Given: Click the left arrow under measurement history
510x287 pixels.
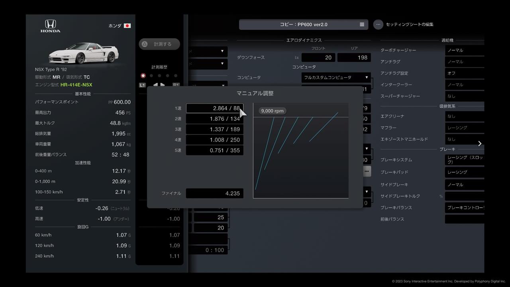Looking at the screenshot, I should [155, 85].
